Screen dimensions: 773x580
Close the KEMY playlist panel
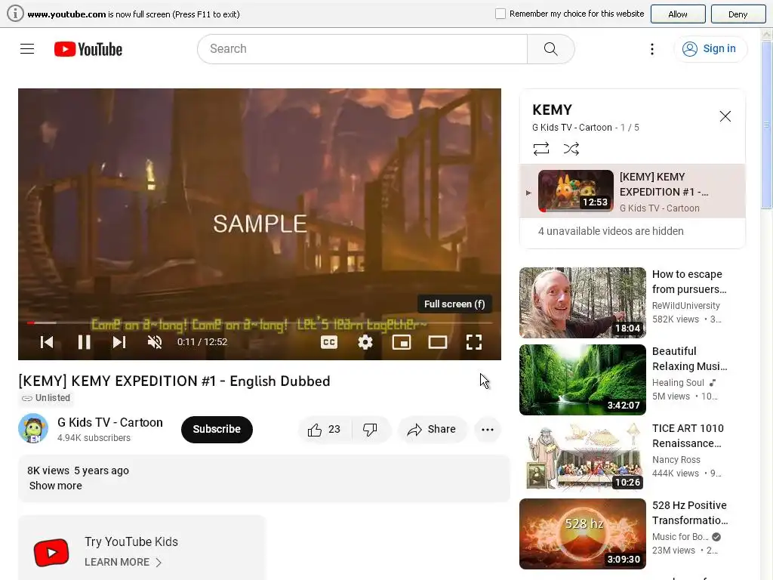pyautogui.click(x=725, y=116)
